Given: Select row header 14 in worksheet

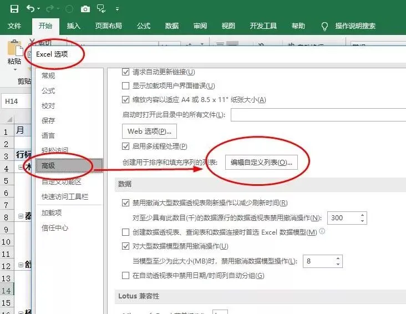Looking at the screenshot, I should (7, 291).
